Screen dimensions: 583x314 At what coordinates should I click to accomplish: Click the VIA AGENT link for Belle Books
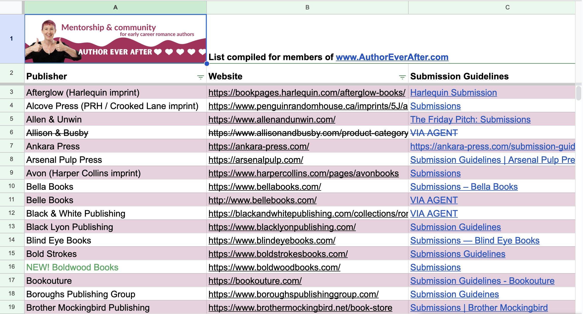[434, 200]
